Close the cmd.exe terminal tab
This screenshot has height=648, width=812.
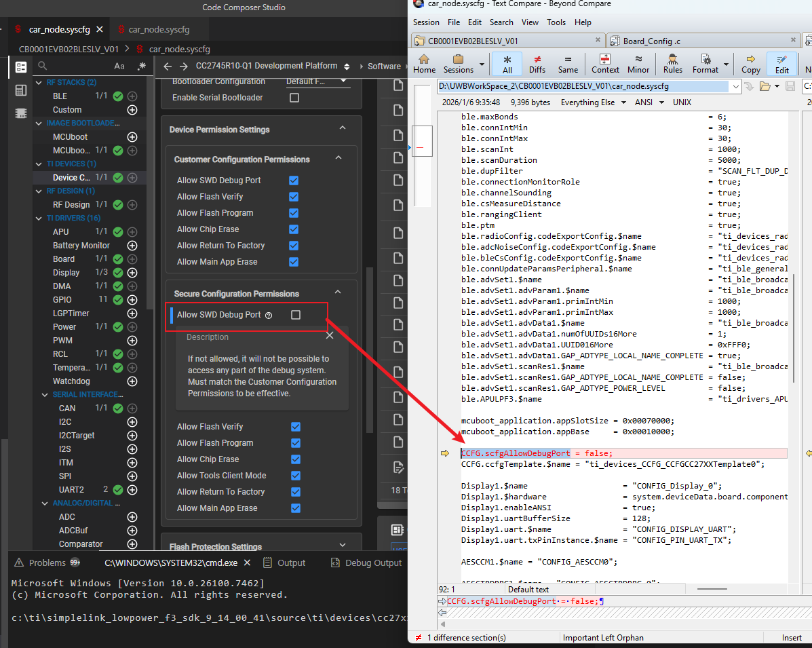point(248,563)
